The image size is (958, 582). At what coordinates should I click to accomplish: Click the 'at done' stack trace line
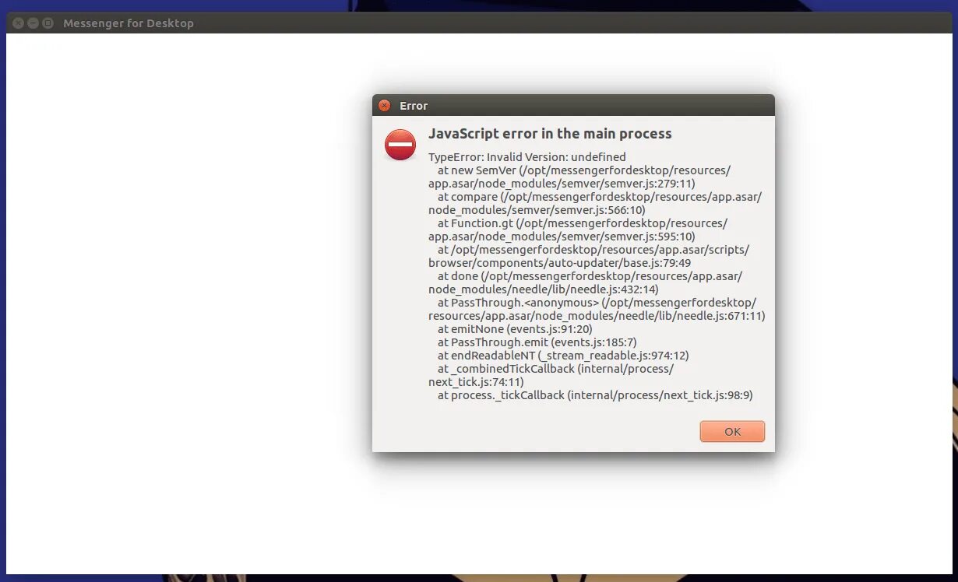point(590,276)
